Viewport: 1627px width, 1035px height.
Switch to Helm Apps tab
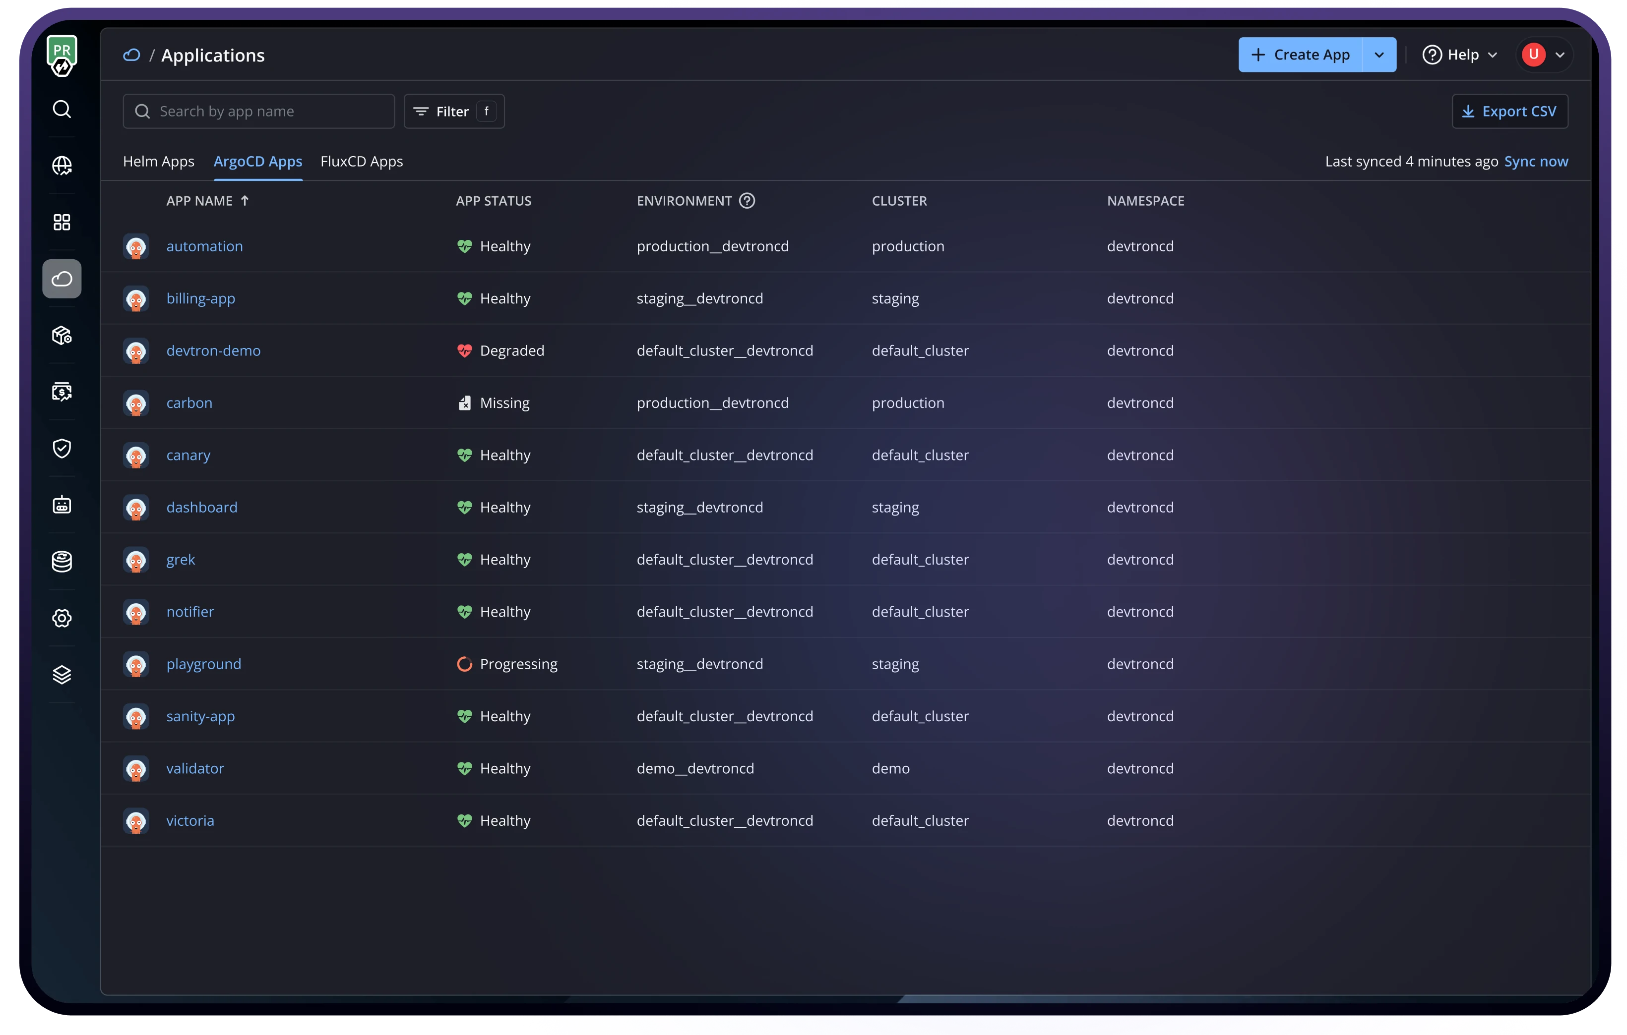coord(158,162)
